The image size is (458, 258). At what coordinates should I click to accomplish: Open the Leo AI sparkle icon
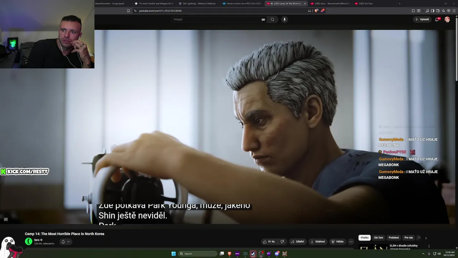pyautogui.click(x=443, y=11)
